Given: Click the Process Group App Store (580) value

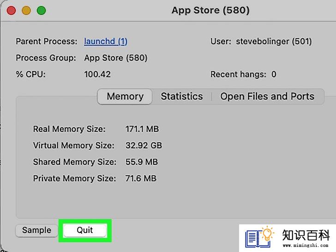Looking at the screenshot, I should [x=116, y=58].
